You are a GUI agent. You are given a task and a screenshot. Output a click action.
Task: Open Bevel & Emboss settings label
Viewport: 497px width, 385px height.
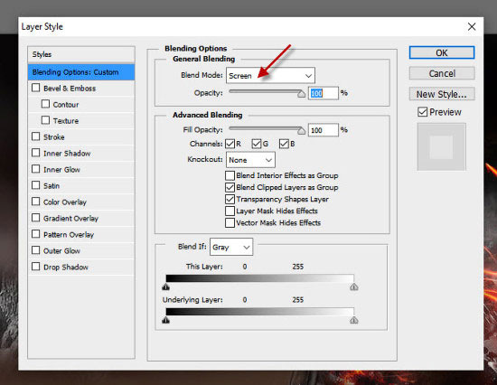[70, 89]
